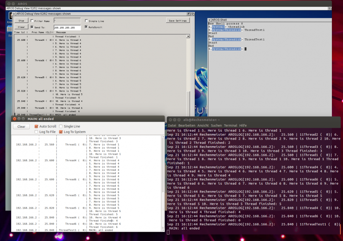Click the System:Threadlib prompt in AROS-Shell
The width and height of the screenshot is (343, 241).
[x=226, y=50]
